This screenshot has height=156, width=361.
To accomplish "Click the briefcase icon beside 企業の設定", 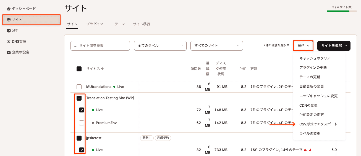I will (9, 52).
